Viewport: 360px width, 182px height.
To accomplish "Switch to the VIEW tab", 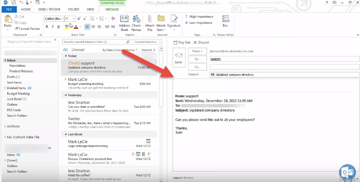I will tap(90, 9).
